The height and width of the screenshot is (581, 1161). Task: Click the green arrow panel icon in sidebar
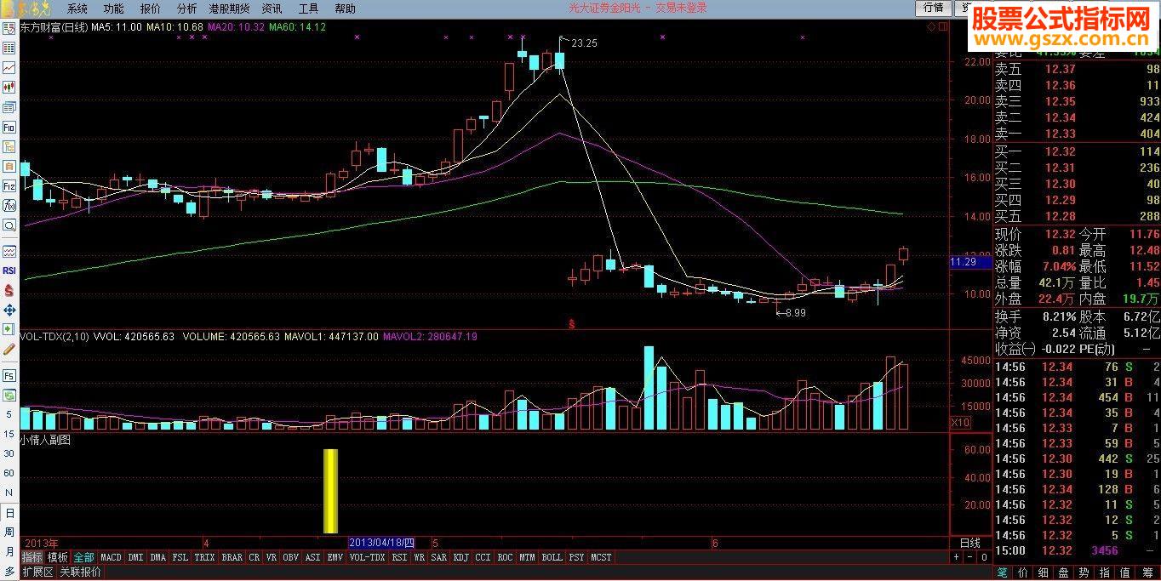tap(9, 329)
